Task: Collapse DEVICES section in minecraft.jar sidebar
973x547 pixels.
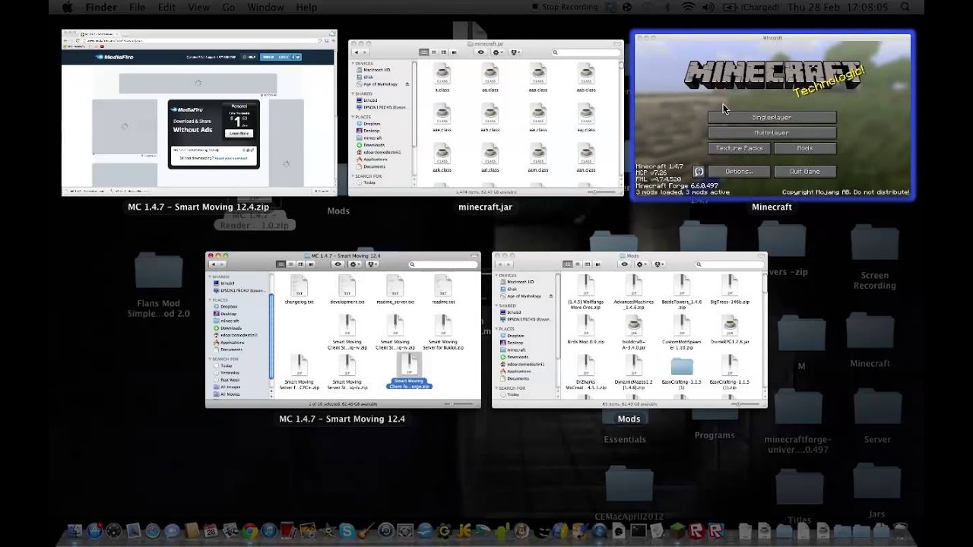Action: pos(353,64)
